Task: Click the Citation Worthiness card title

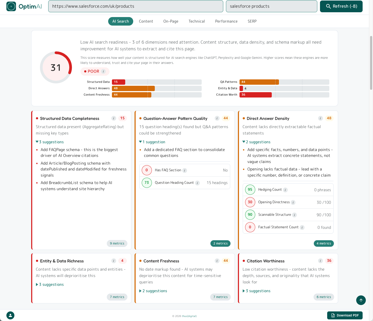Action: tap(266, 261)
